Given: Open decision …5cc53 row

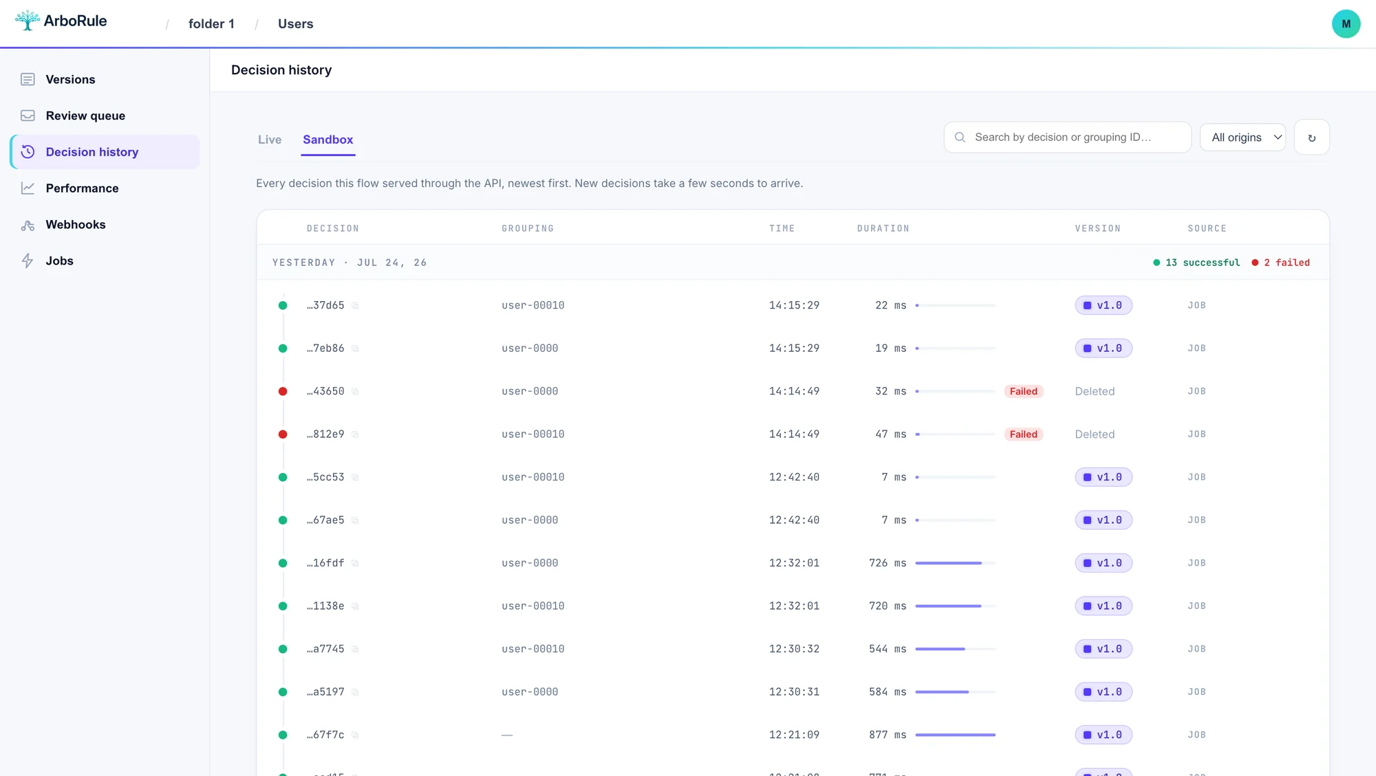Looking at the screenshot, I should coord(793,477).
